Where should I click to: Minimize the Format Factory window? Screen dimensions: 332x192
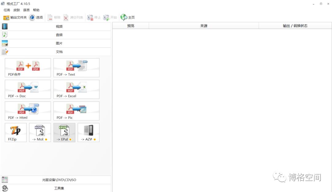click(x=313, y=4)
